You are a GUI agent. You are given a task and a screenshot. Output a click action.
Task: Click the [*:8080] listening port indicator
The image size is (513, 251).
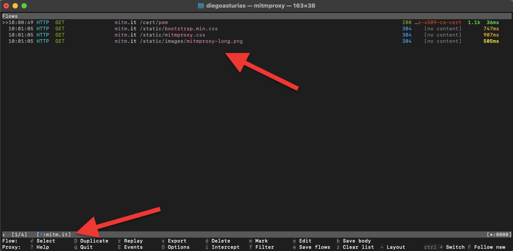(499, 235)
